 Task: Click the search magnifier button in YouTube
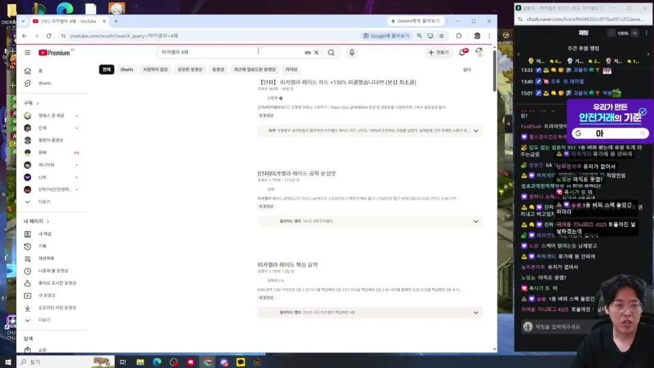coord(331,52)
